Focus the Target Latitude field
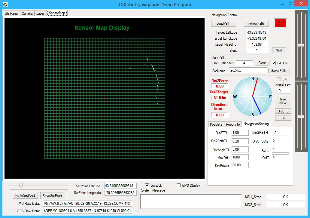 click(257, 32)
